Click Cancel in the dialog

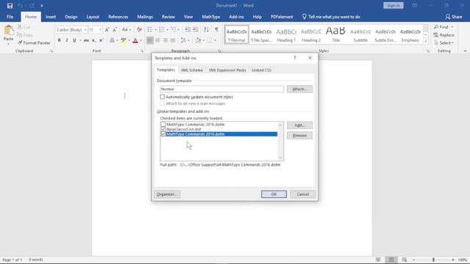(303, 194)
